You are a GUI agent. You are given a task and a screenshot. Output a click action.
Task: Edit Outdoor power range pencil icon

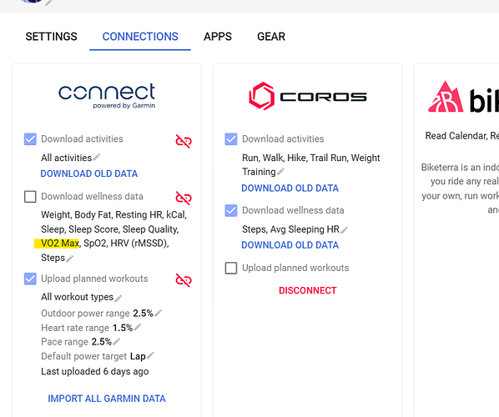(x=159, y=313)
